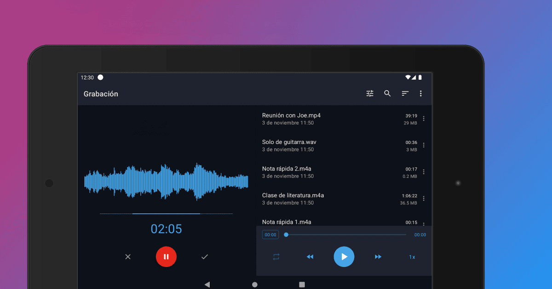Open the overflow three-dot menu
This screenshot has height=289, width=552.
(420, 93)
